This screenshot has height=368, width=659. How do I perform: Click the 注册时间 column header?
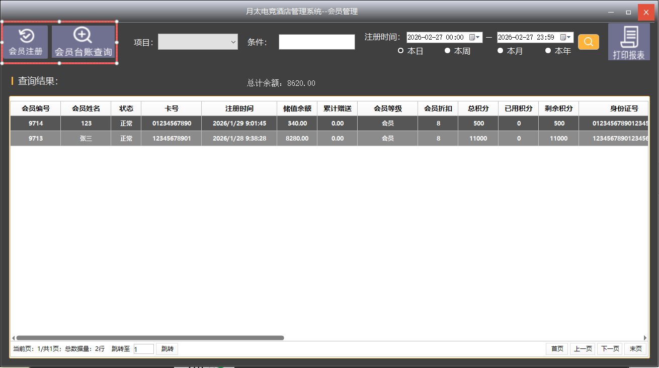click(239, 108)
